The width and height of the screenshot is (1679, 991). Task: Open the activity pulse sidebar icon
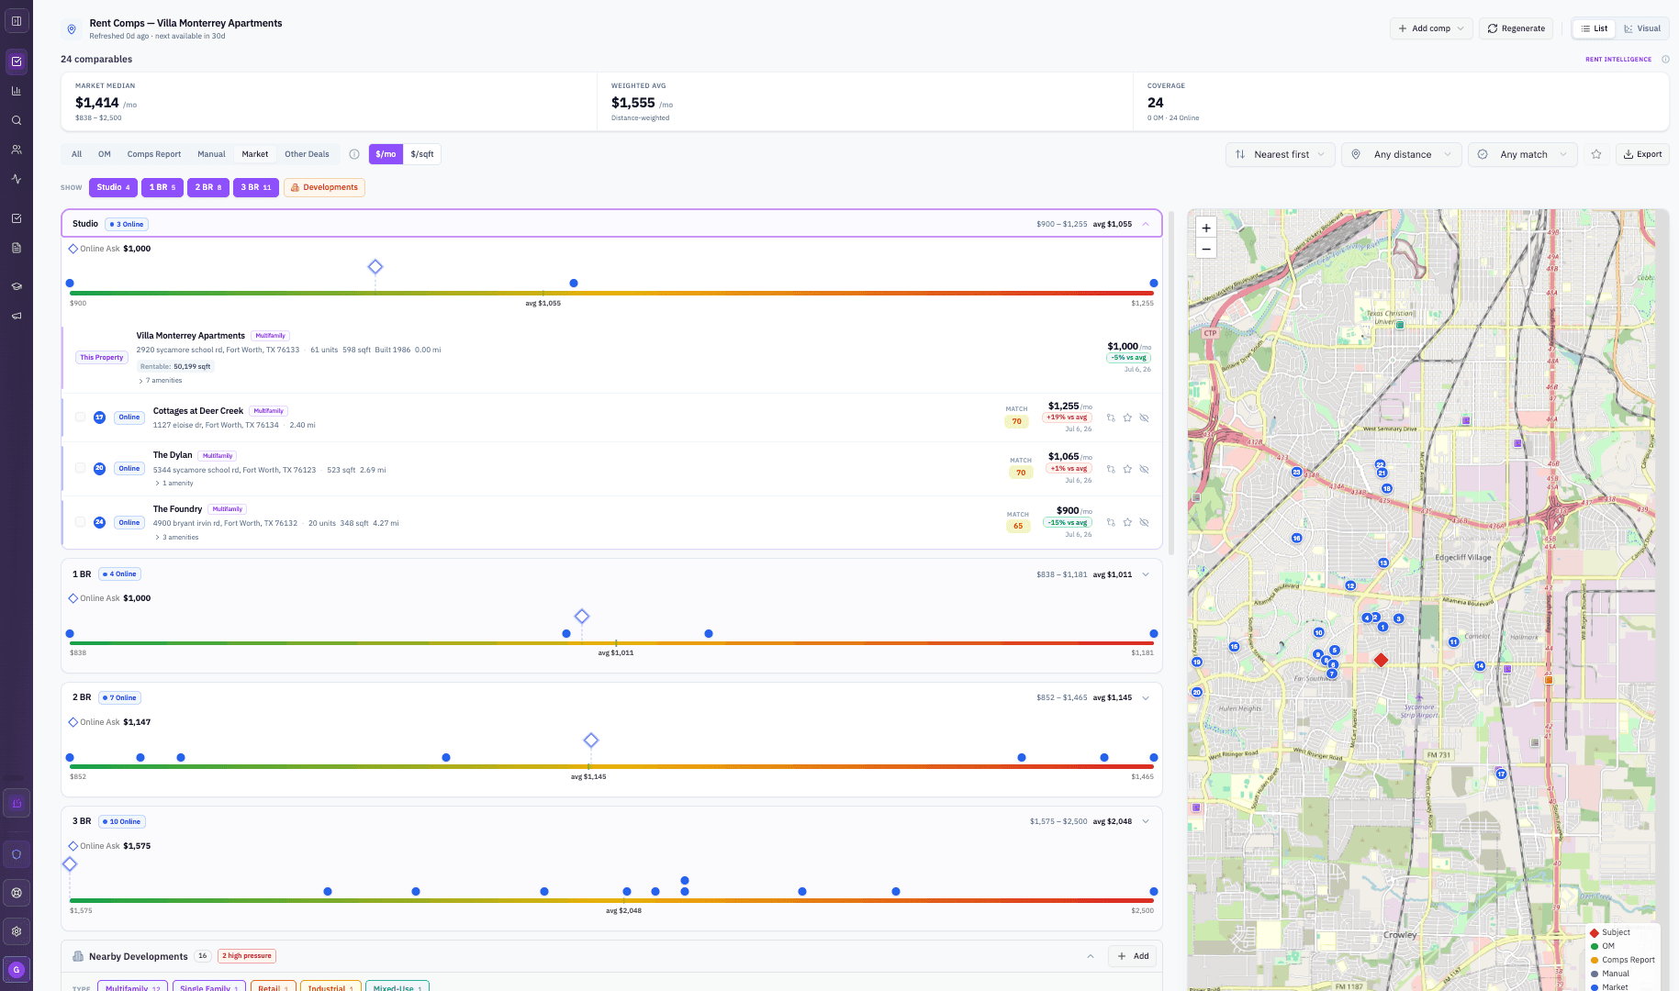point(17,179)
